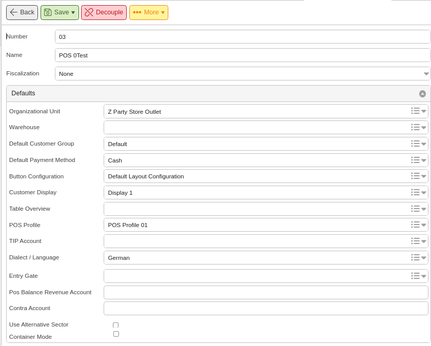Viewport: 431px width, 346px height.
Task: Click the Pos Balance Revenue Account field
Action: (266, 293)
